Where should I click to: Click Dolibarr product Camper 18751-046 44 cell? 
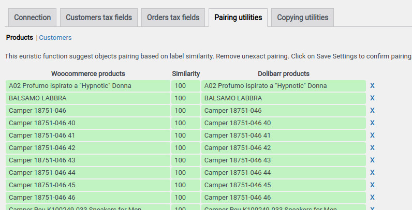pyautogui.click(x=283, y=173)
